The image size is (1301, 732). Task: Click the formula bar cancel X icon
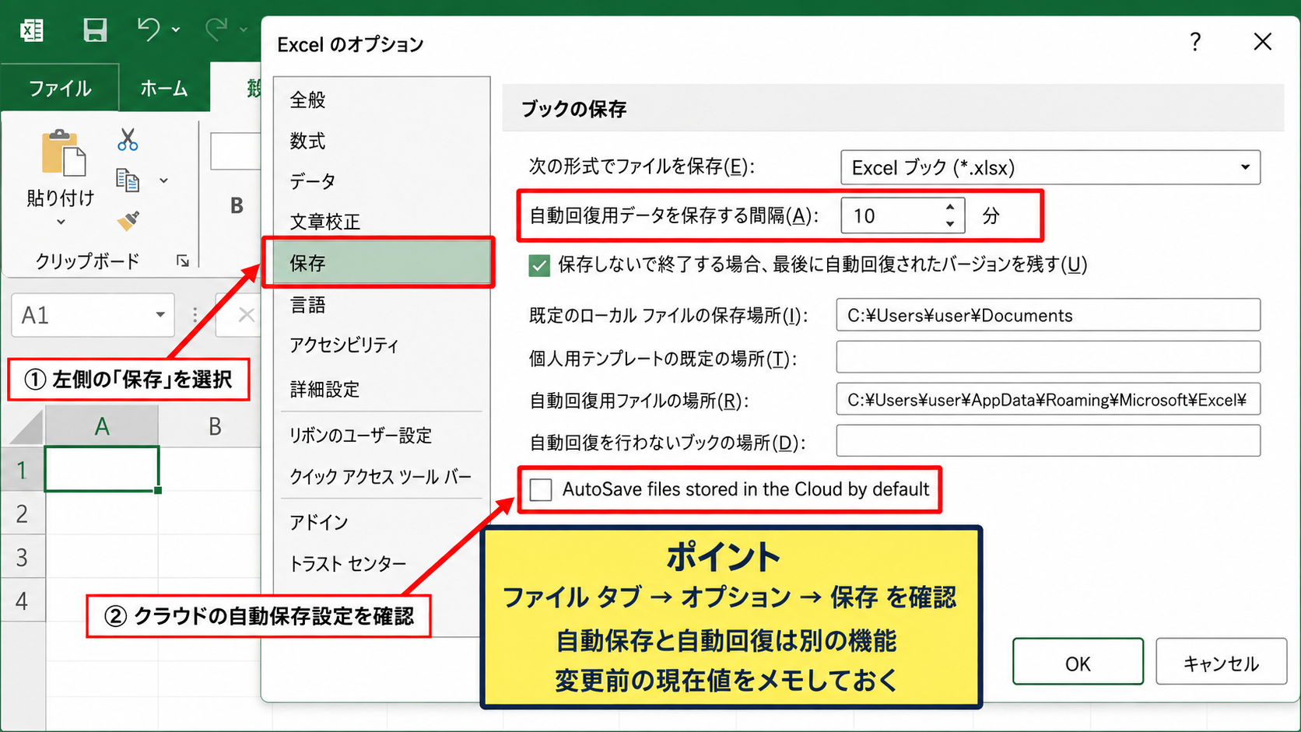tap(246, 315)
